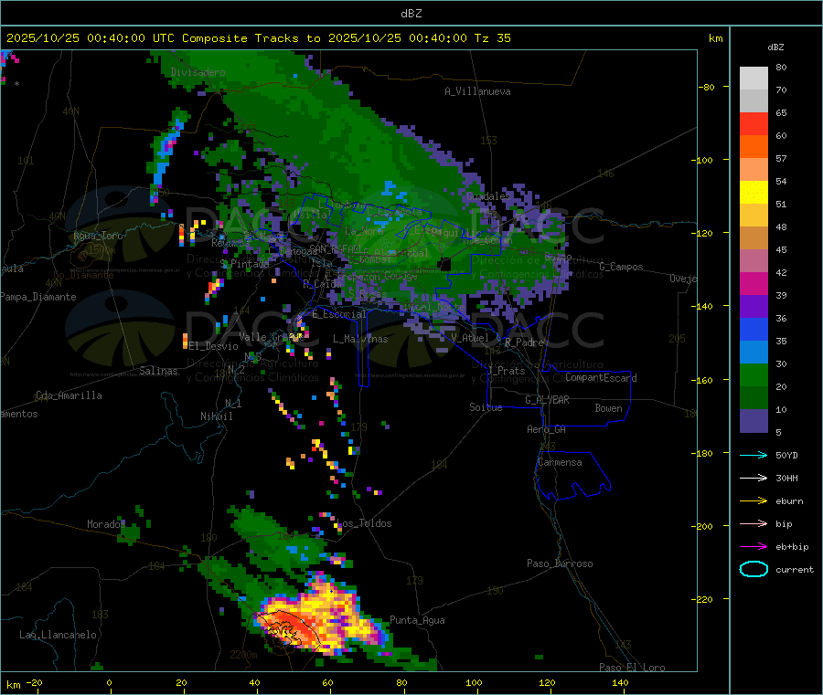Click the 'dBZ' heading above the color scale
This screenshot has height=695, width=823.
click(775, 47)
